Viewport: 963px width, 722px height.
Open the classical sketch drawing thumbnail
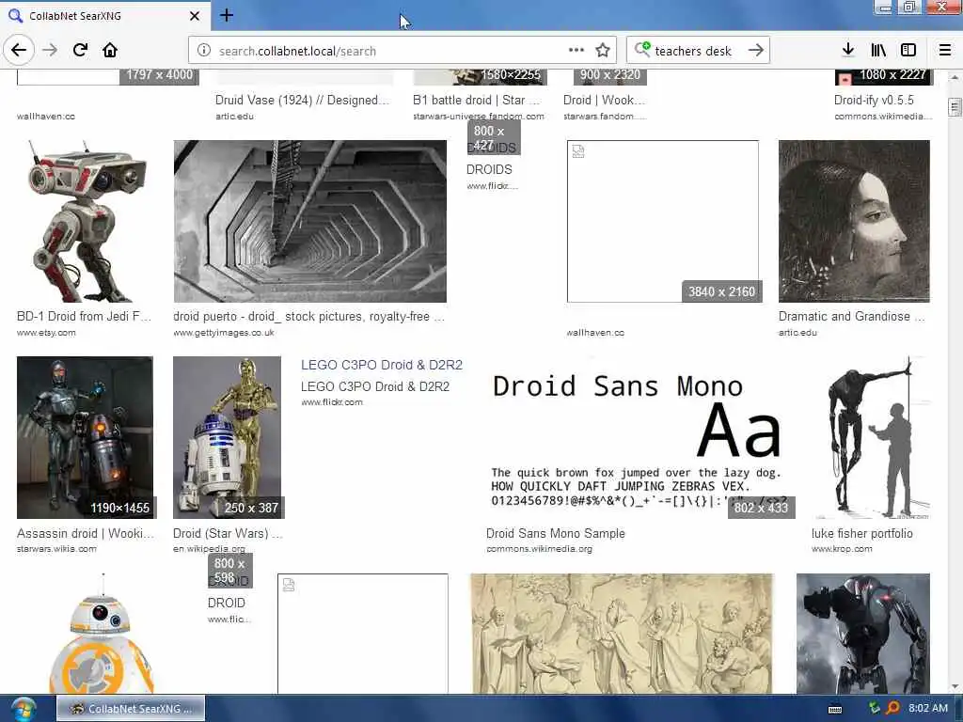coord(622,634)
